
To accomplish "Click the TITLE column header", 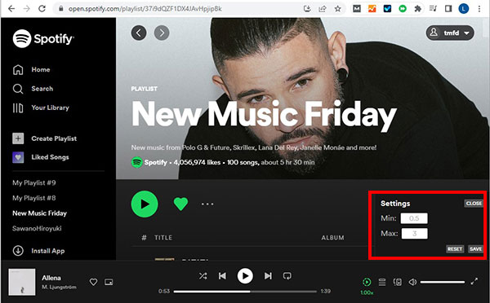I will 163,238.
